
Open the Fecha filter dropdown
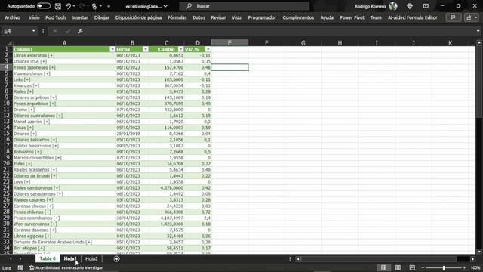coord(145,49)
